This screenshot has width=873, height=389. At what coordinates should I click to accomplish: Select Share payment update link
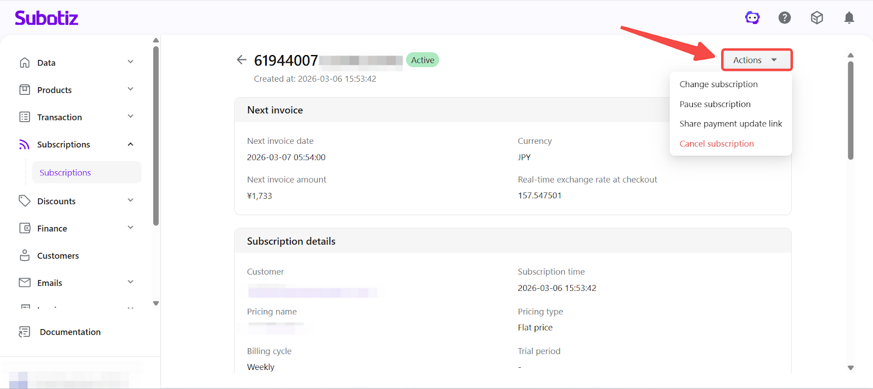click(731, 124)
